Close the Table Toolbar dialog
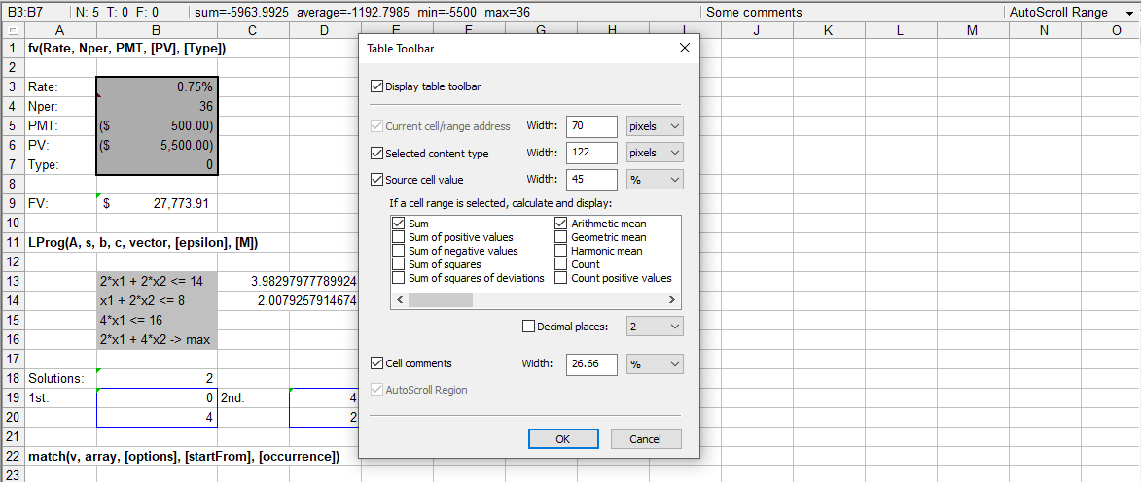1141x482 pixels. [684, 48]
